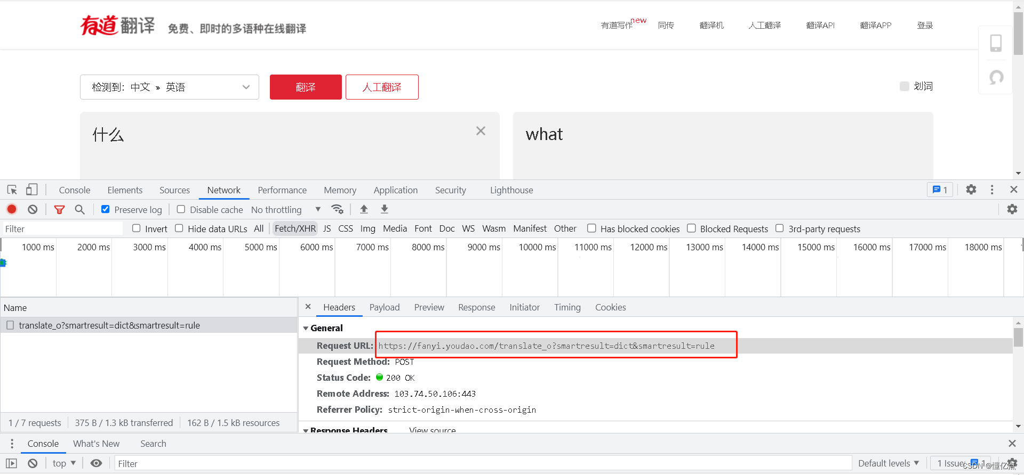Open the Lighthouse tab
1024x475 pixels.
[x=511, y=190]
